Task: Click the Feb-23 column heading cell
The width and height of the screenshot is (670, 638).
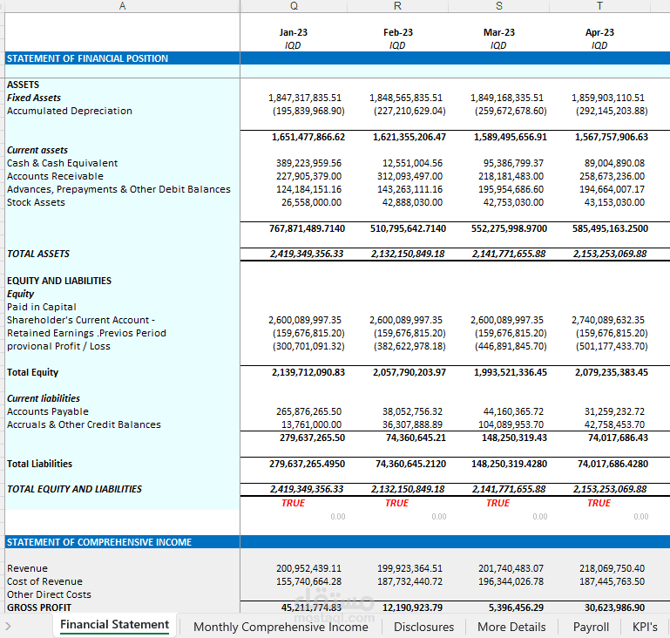Action: pyautogui.click(x=398, y=32)
